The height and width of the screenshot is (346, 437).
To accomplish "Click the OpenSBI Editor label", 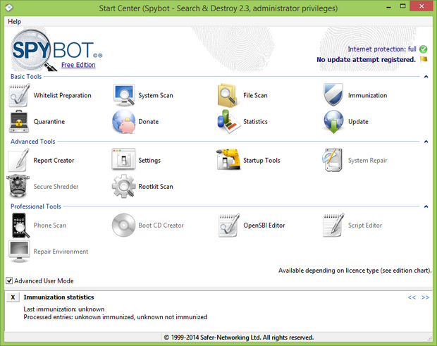I will point(264,225).
